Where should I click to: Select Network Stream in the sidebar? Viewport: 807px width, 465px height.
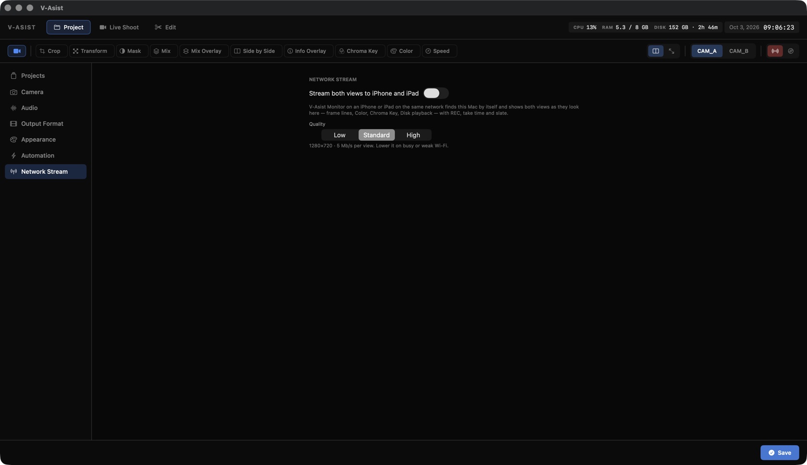click(46, 171)
